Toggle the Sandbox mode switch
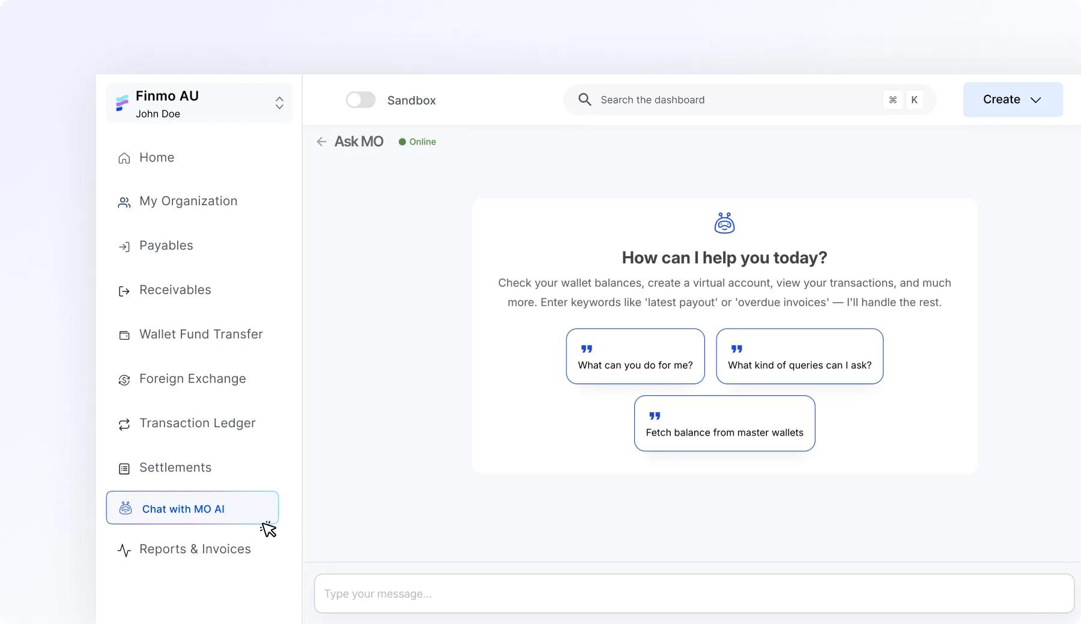 [360, 100]
